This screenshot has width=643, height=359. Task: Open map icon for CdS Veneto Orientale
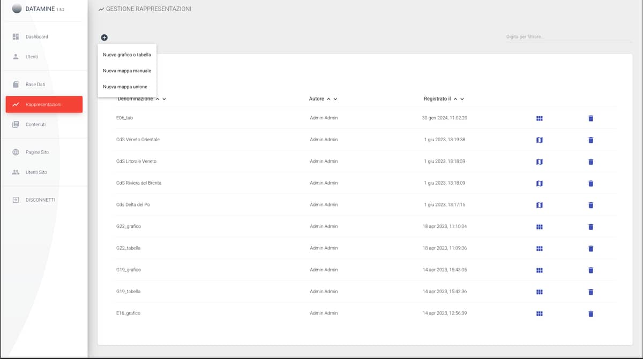(540, 140)
